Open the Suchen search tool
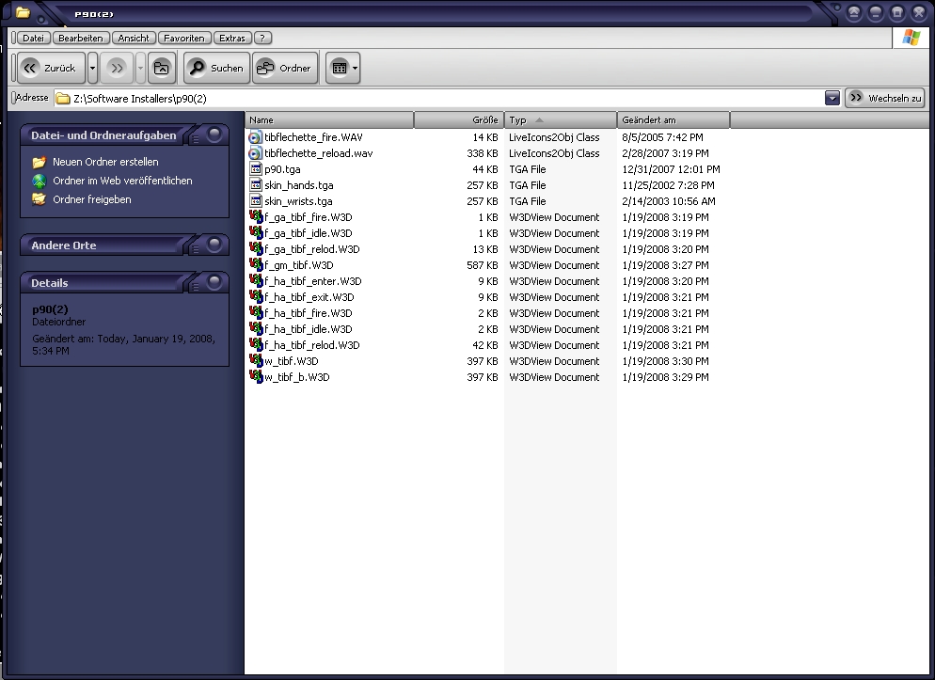 [x=215, y=68]
